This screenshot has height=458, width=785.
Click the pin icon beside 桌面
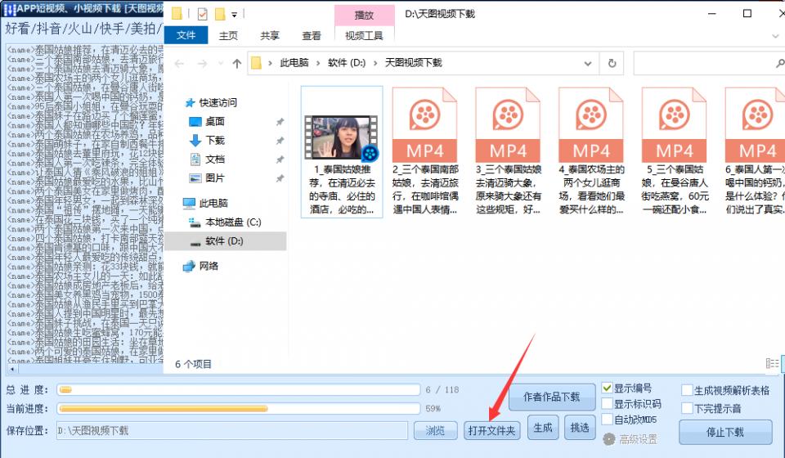pos(280,122)
